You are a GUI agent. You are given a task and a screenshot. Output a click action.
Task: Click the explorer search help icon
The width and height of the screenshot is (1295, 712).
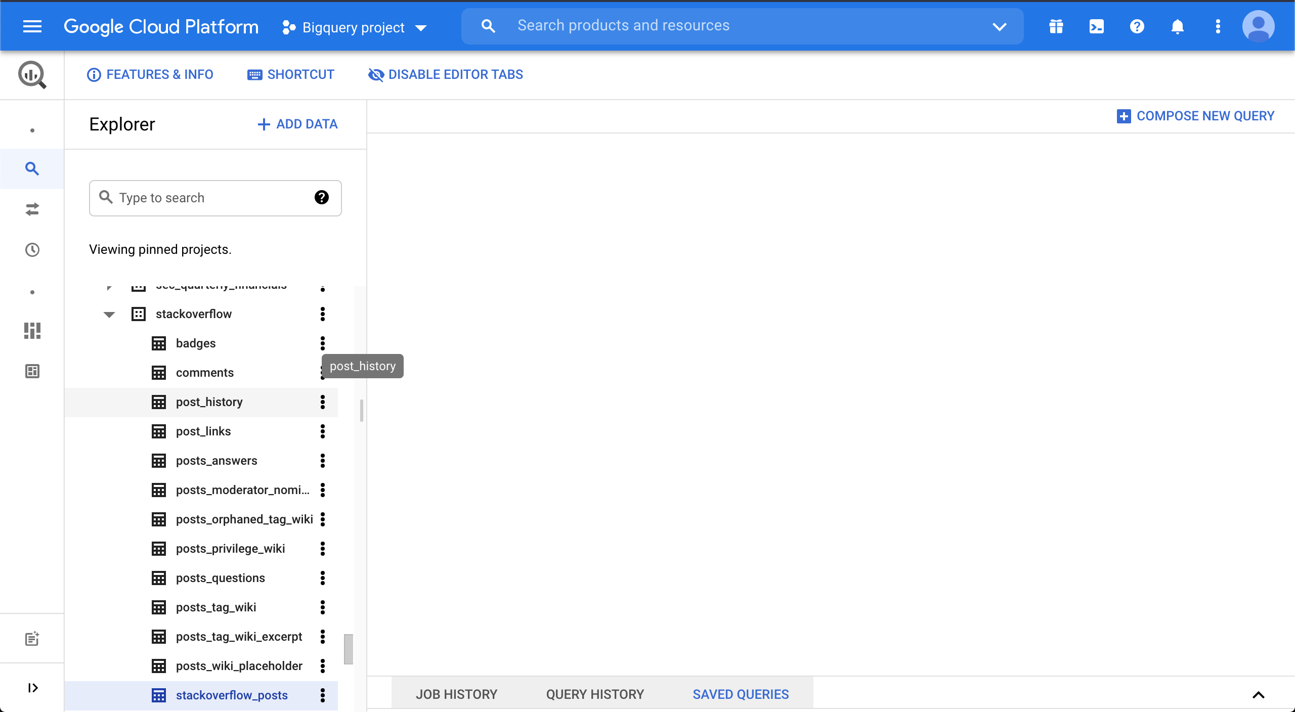(x=322, y=197)
